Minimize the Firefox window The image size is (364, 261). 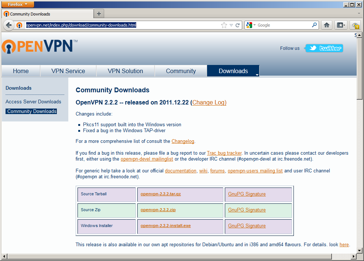tap(346, 4)
